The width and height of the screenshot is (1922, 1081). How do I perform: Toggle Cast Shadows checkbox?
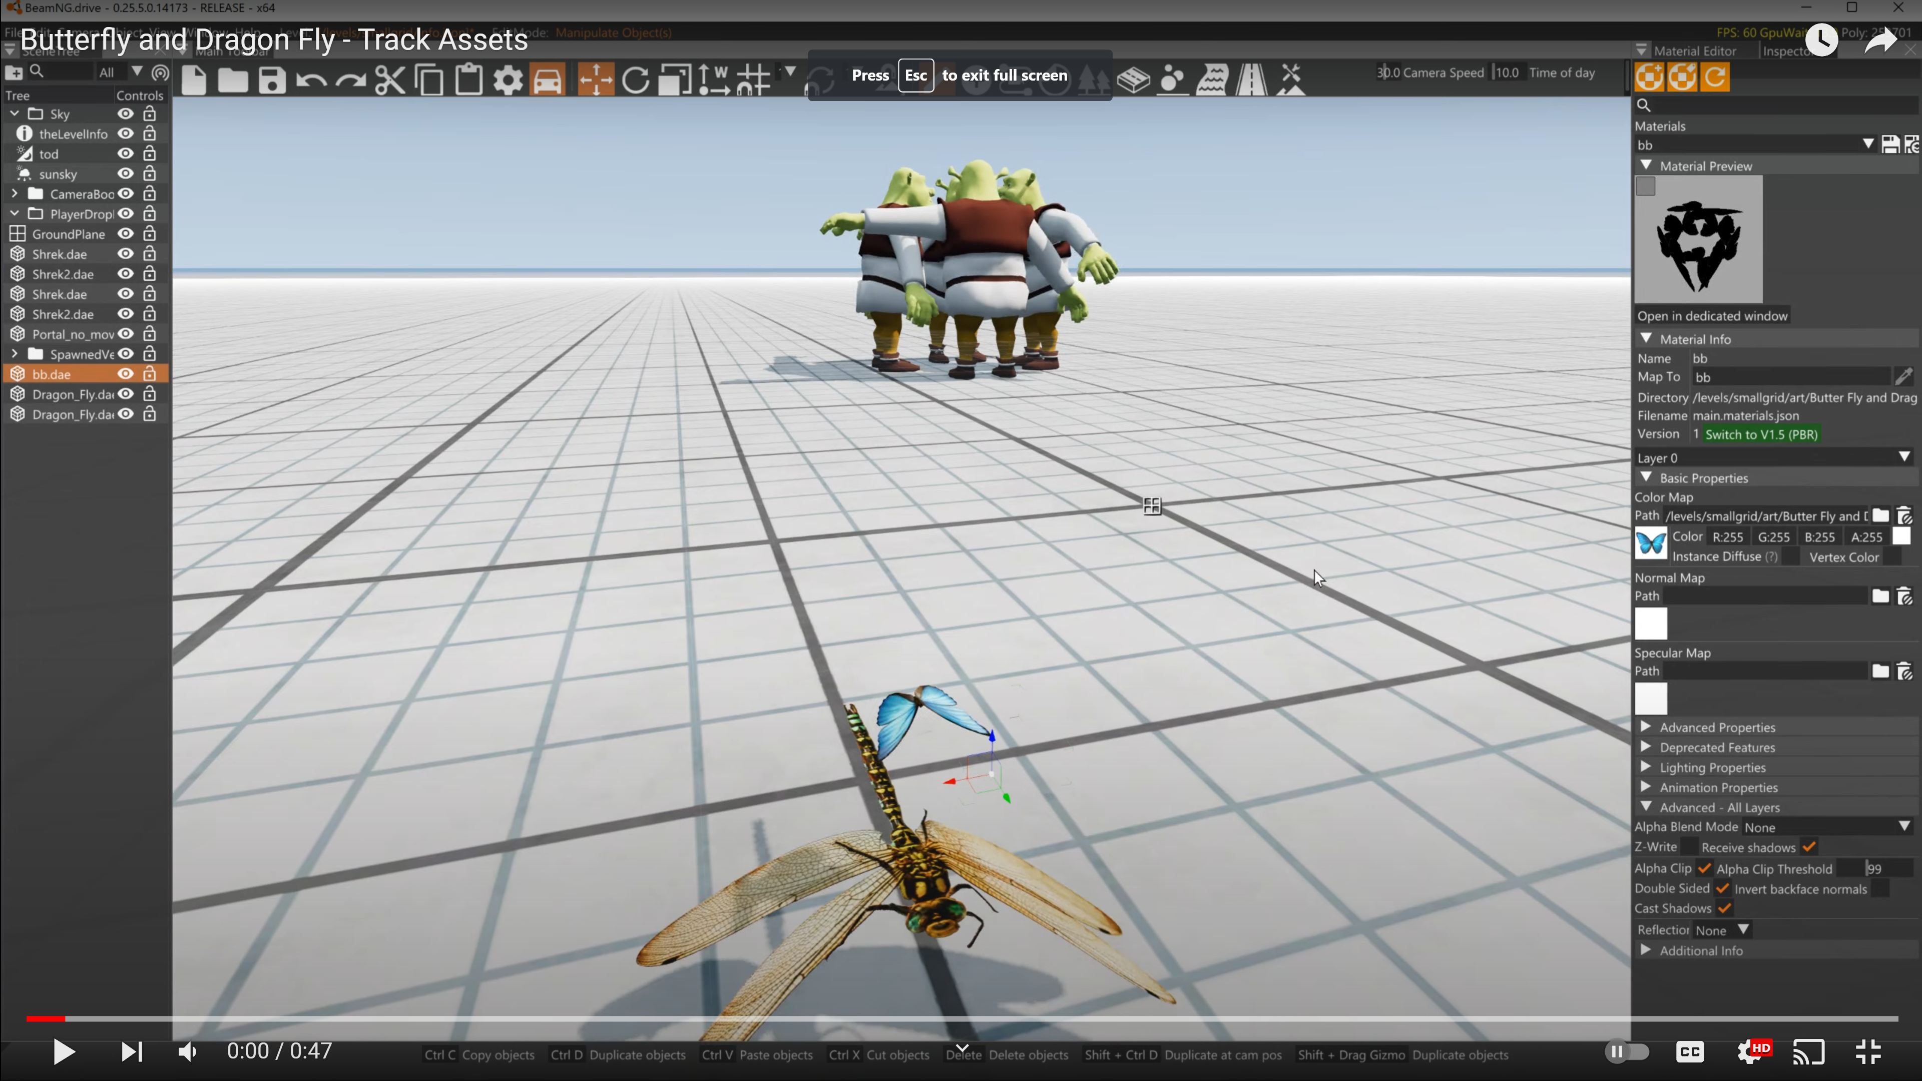coord(1724,909)
